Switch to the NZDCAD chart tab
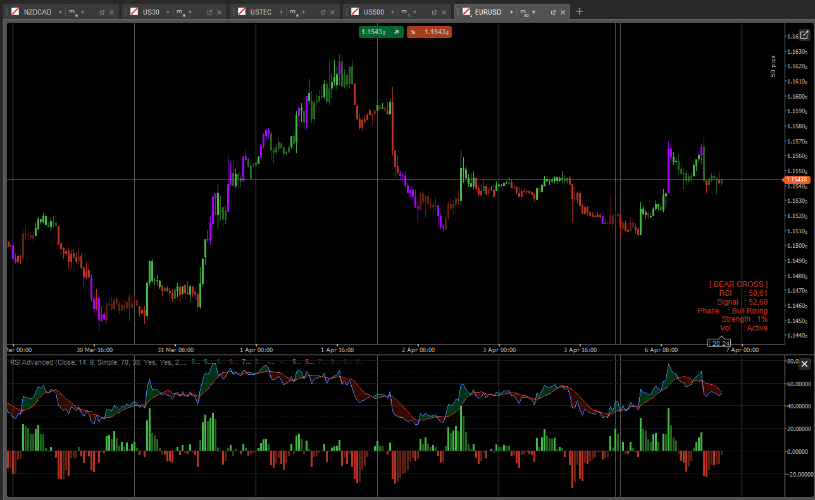This screenshot has width=815, height=500. click(x=37, y=12)
